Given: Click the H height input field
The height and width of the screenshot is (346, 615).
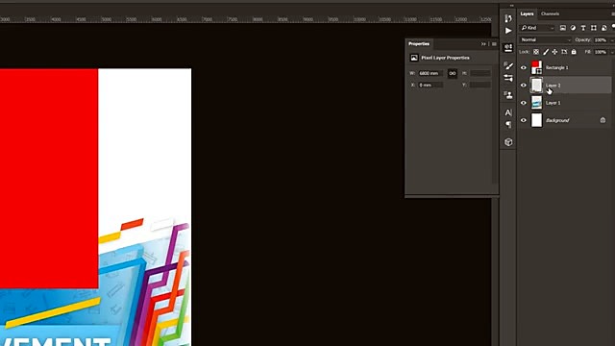Looking at the screenshot, I should tap(480, 73).
